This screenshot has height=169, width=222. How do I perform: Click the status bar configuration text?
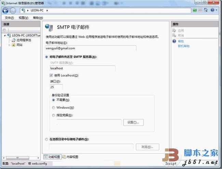(x=25, y=164)
